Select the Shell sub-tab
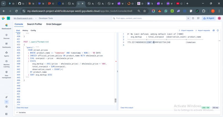The image size is (223, 117). (18, 30)
